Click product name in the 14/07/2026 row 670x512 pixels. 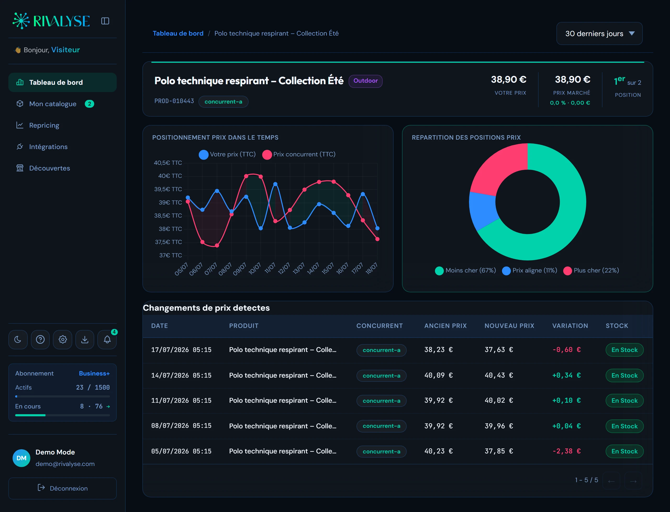[x=283, y=376]
